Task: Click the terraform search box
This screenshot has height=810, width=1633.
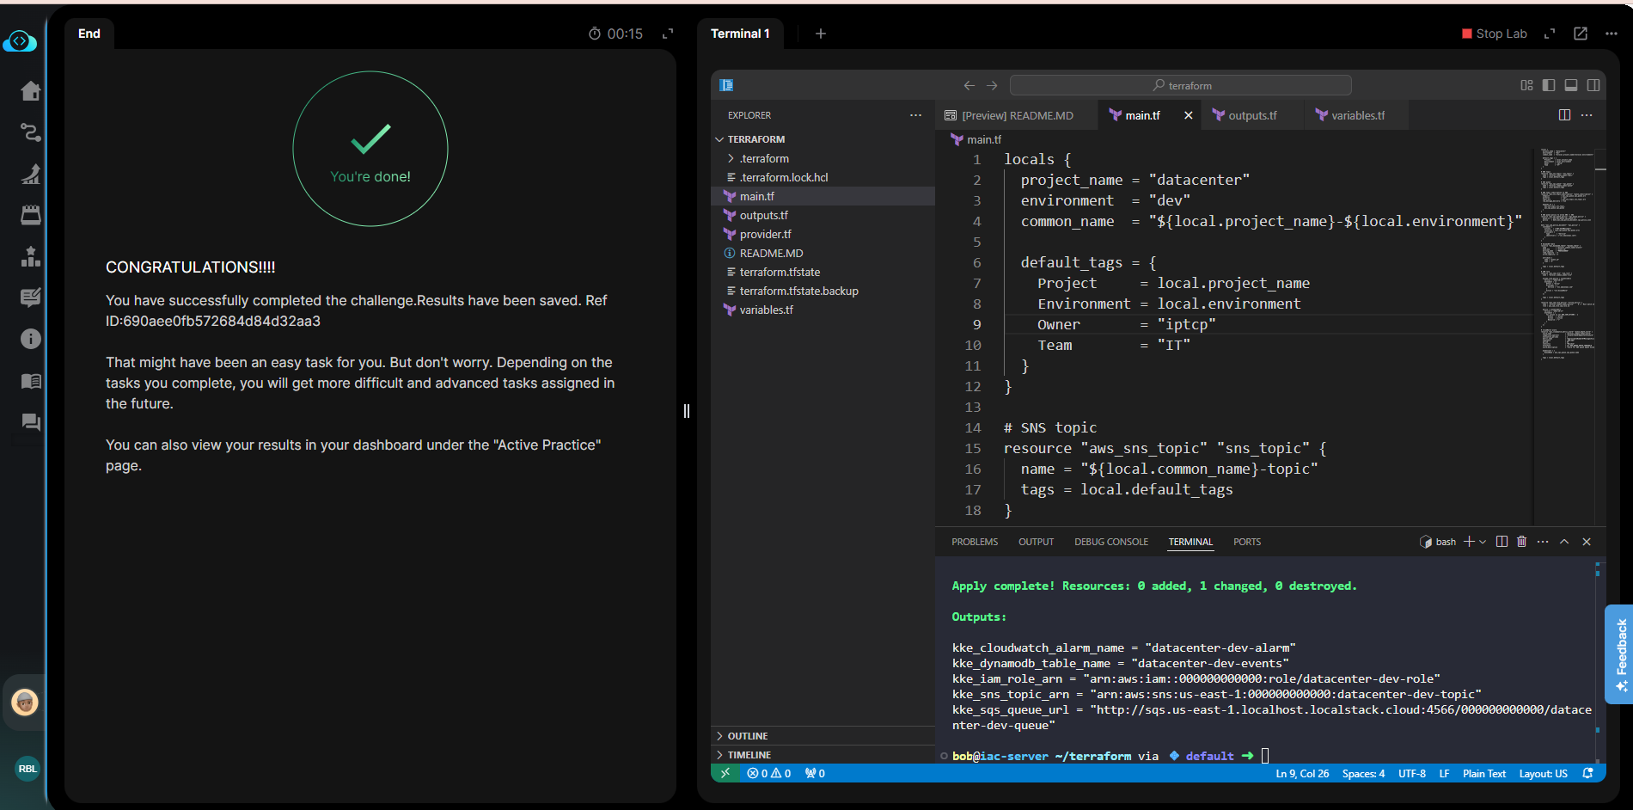Action: [x=1180, y=85]
